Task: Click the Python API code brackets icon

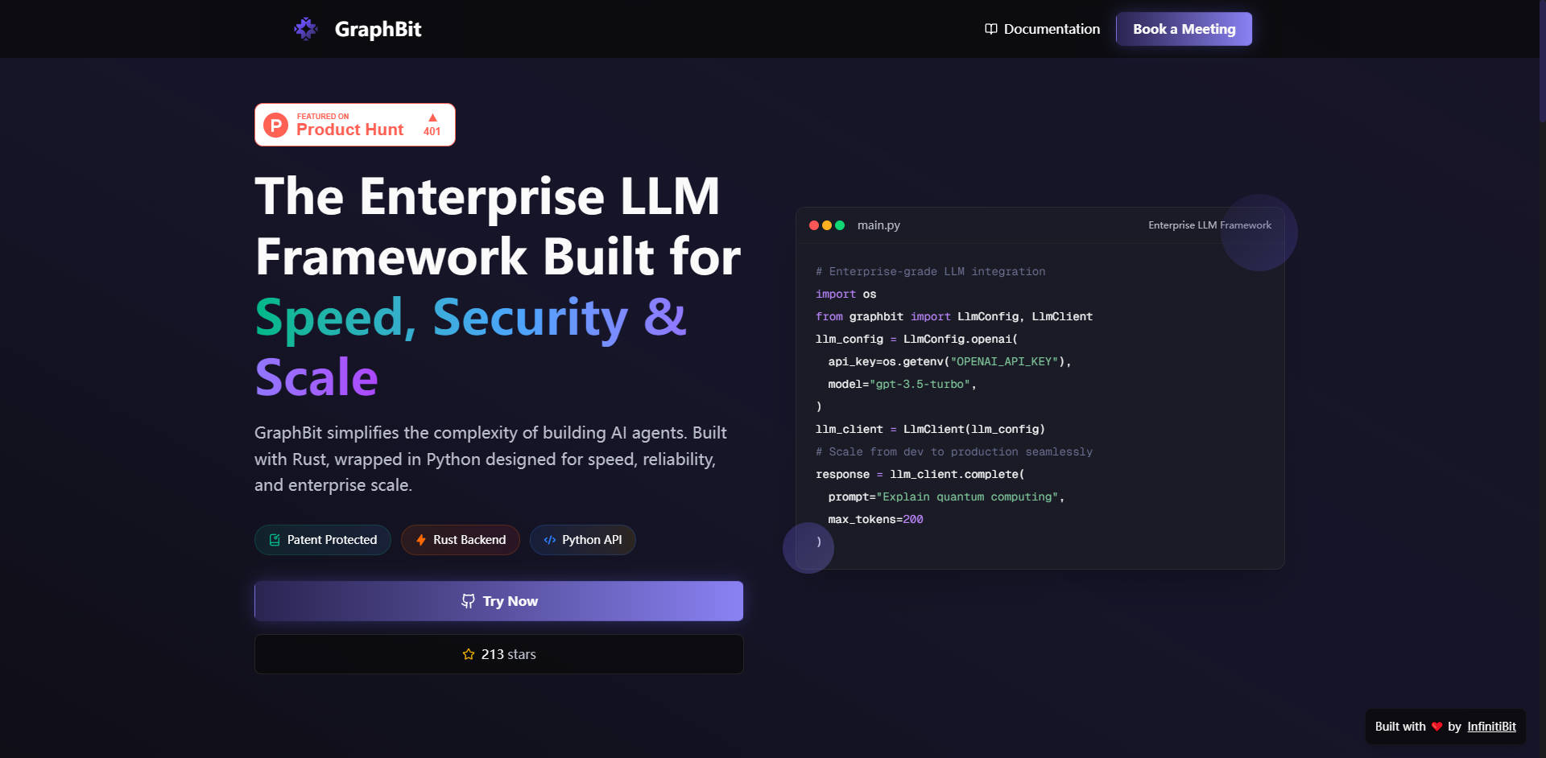Action: 549,540
